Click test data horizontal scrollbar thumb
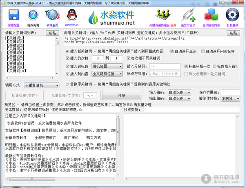This screenshot has width=245, height=188. click(32, 179)
